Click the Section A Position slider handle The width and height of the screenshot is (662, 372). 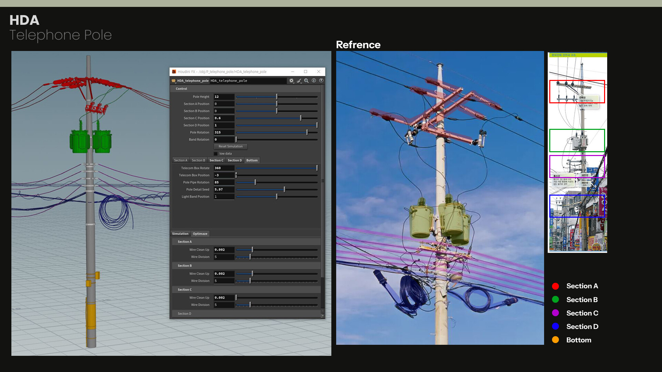tap(277, 104)
